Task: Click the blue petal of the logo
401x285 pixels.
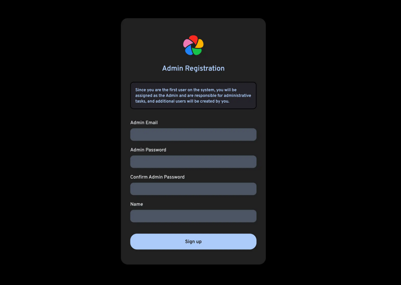Action: coord(189,50)
